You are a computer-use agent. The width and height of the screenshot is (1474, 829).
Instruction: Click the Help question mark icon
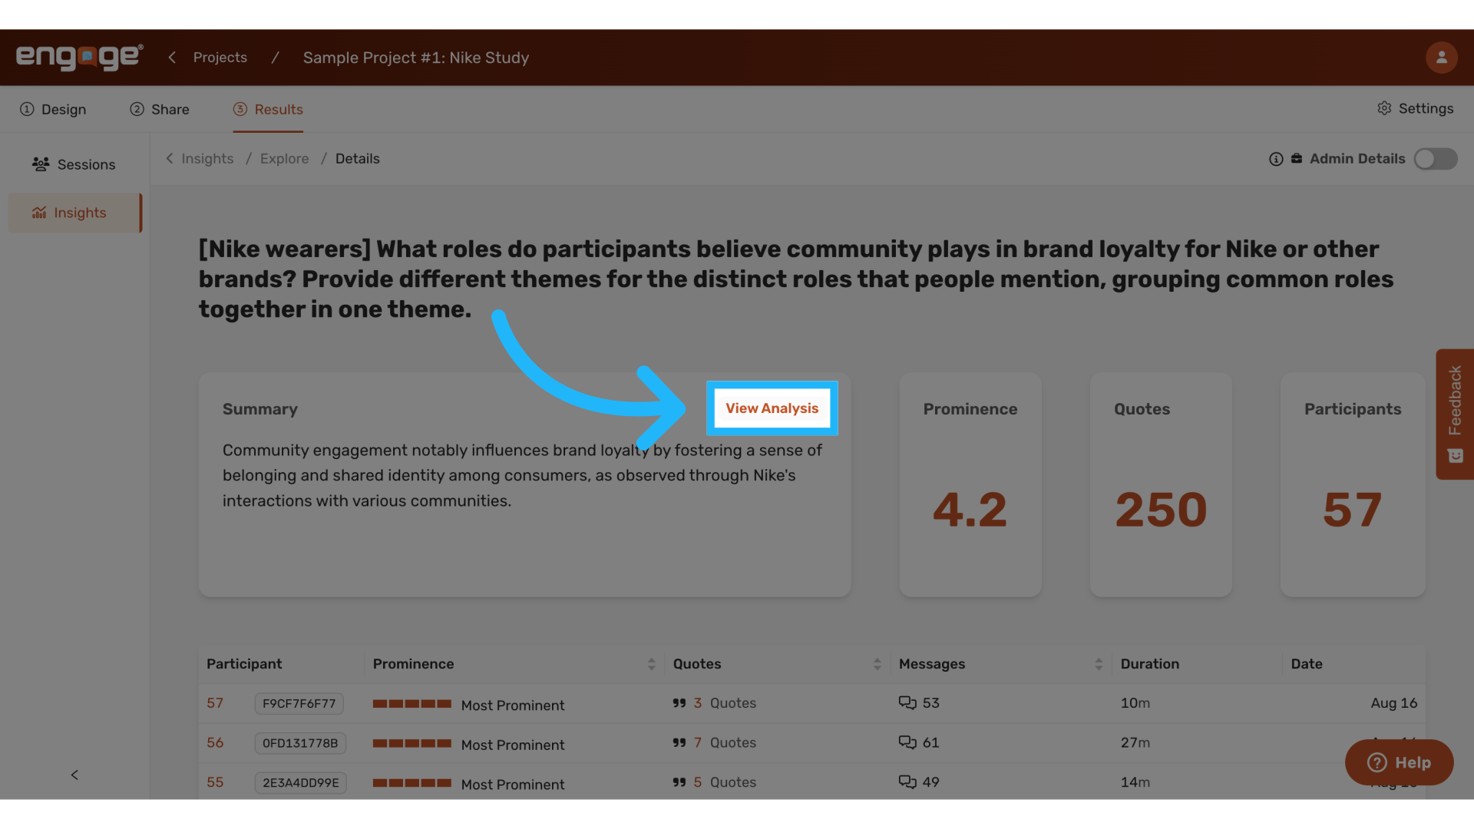coord(1377,762)
